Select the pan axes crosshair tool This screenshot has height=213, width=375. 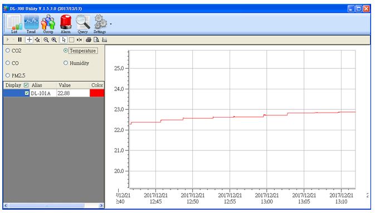pos(29,40)
